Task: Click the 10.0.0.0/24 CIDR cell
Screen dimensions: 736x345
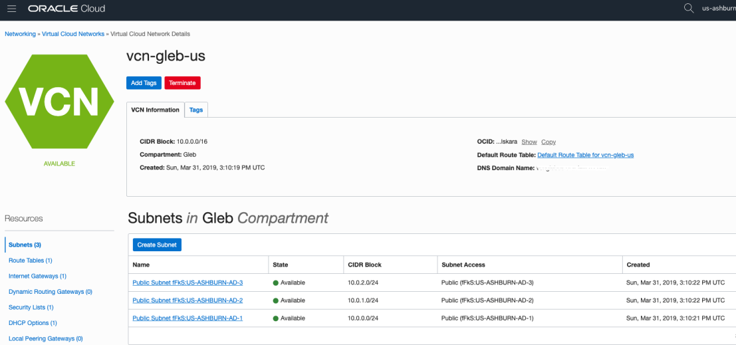Action: coord(363,318)
